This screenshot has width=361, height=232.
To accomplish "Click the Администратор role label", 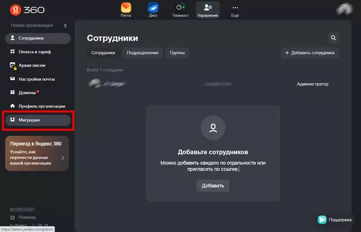I will (313, 84).
